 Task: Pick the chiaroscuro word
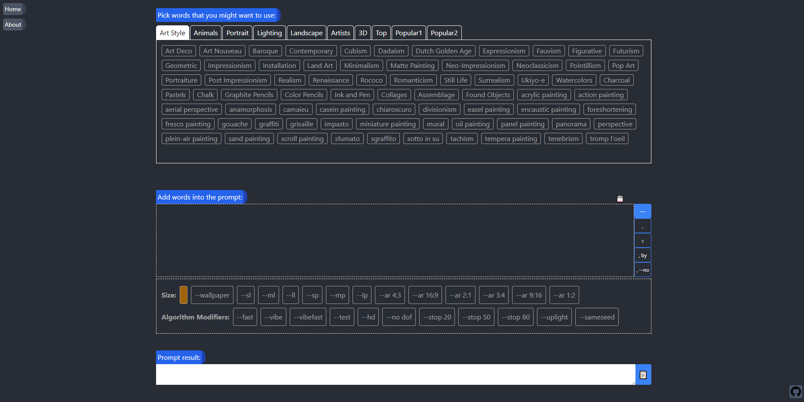pyautogui.click(x=394, y=109)
